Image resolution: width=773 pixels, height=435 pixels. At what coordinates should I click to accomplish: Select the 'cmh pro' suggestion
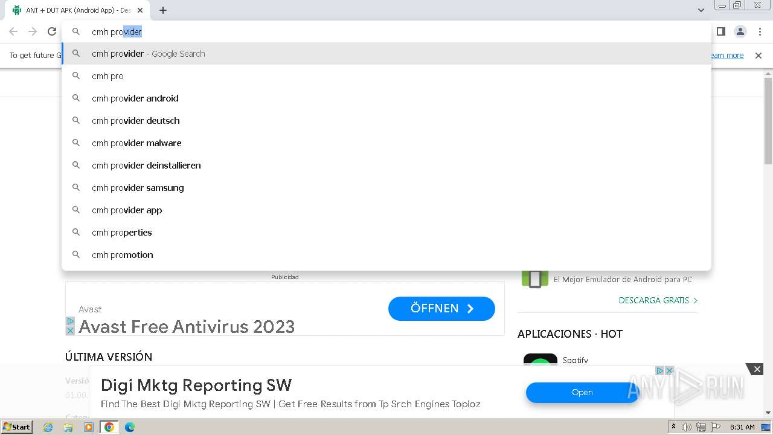[x=386, y=76]
